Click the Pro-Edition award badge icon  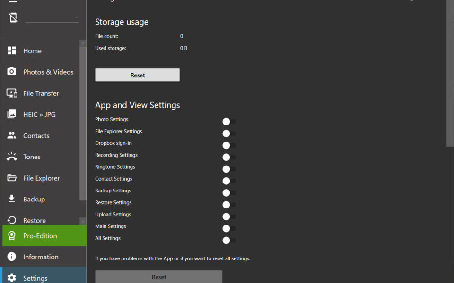(x=11, y=236)
